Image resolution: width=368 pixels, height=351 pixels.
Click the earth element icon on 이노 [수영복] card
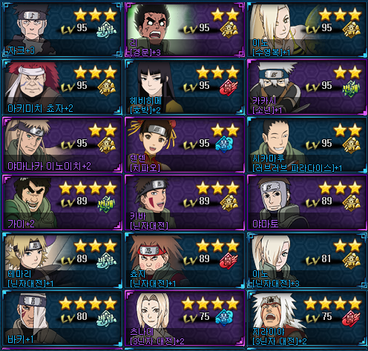point(352,30)
